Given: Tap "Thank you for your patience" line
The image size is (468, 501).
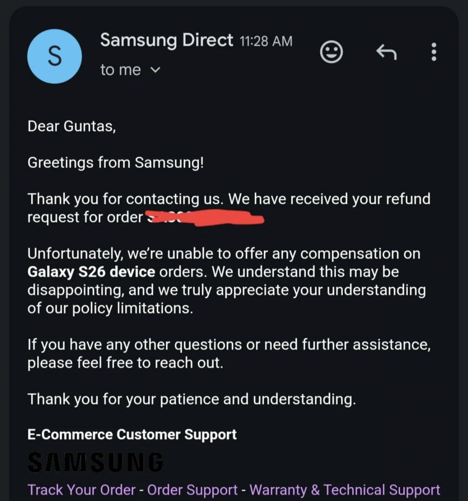Looking at the screenshot, I should [191, 399].
